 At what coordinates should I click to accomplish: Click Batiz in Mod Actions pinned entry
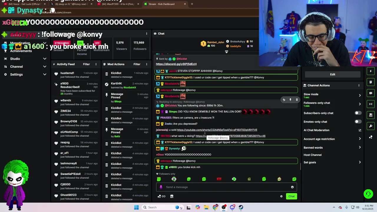117,136
